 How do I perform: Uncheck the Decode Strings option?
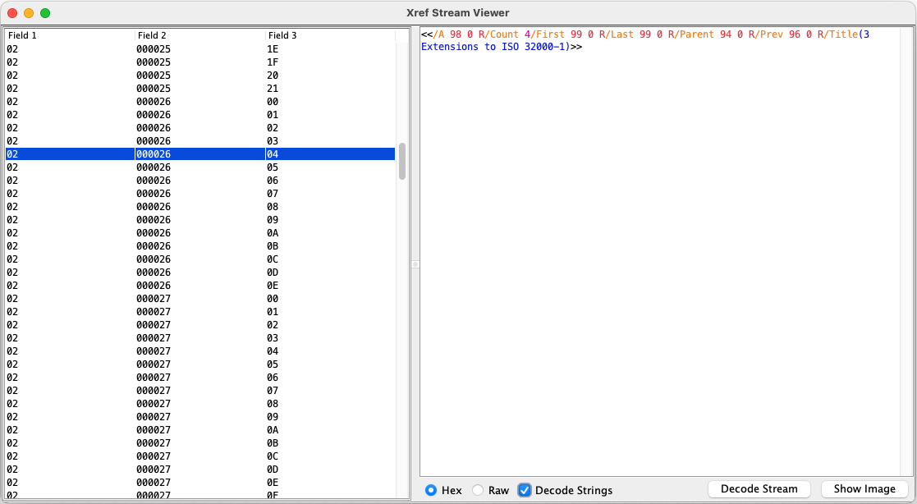(525, 490)
